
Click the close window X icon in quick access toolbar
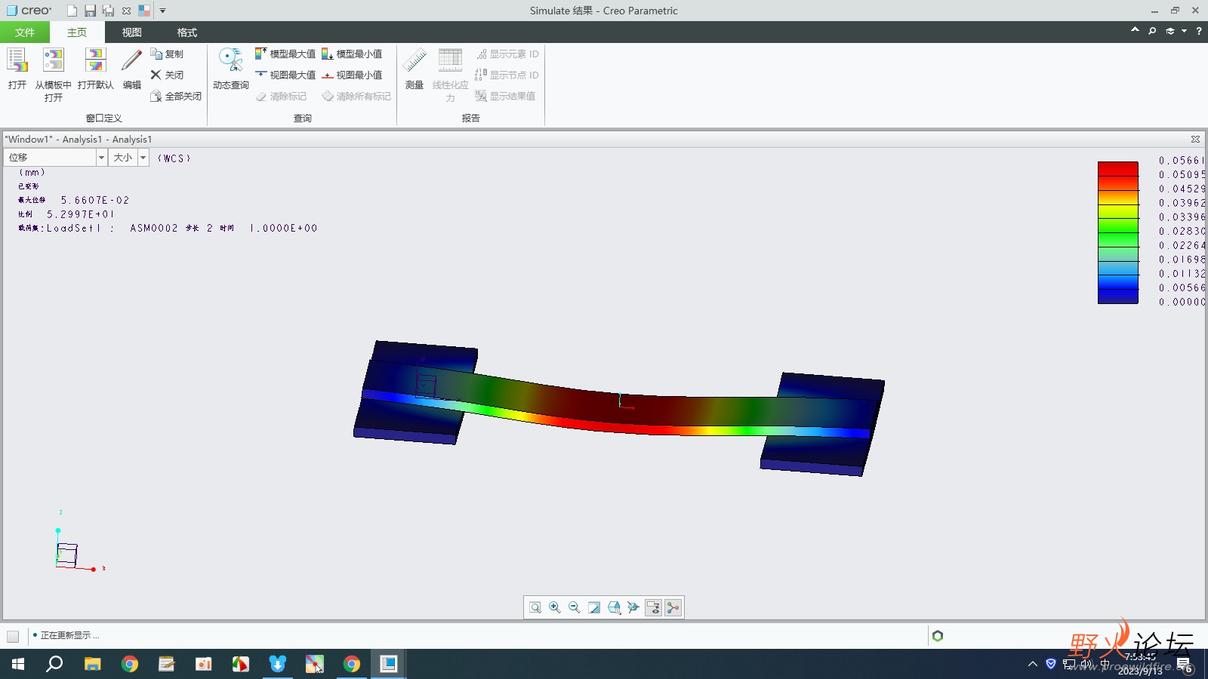(x=126, y=11)
